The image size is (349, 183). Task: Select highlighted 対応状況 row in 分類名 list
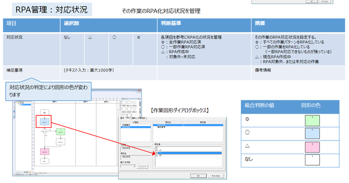pos(136,127)
